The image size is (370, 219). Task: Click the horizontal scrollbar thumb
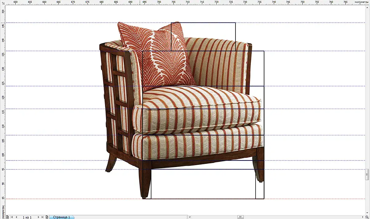click(x=240, y=217)
